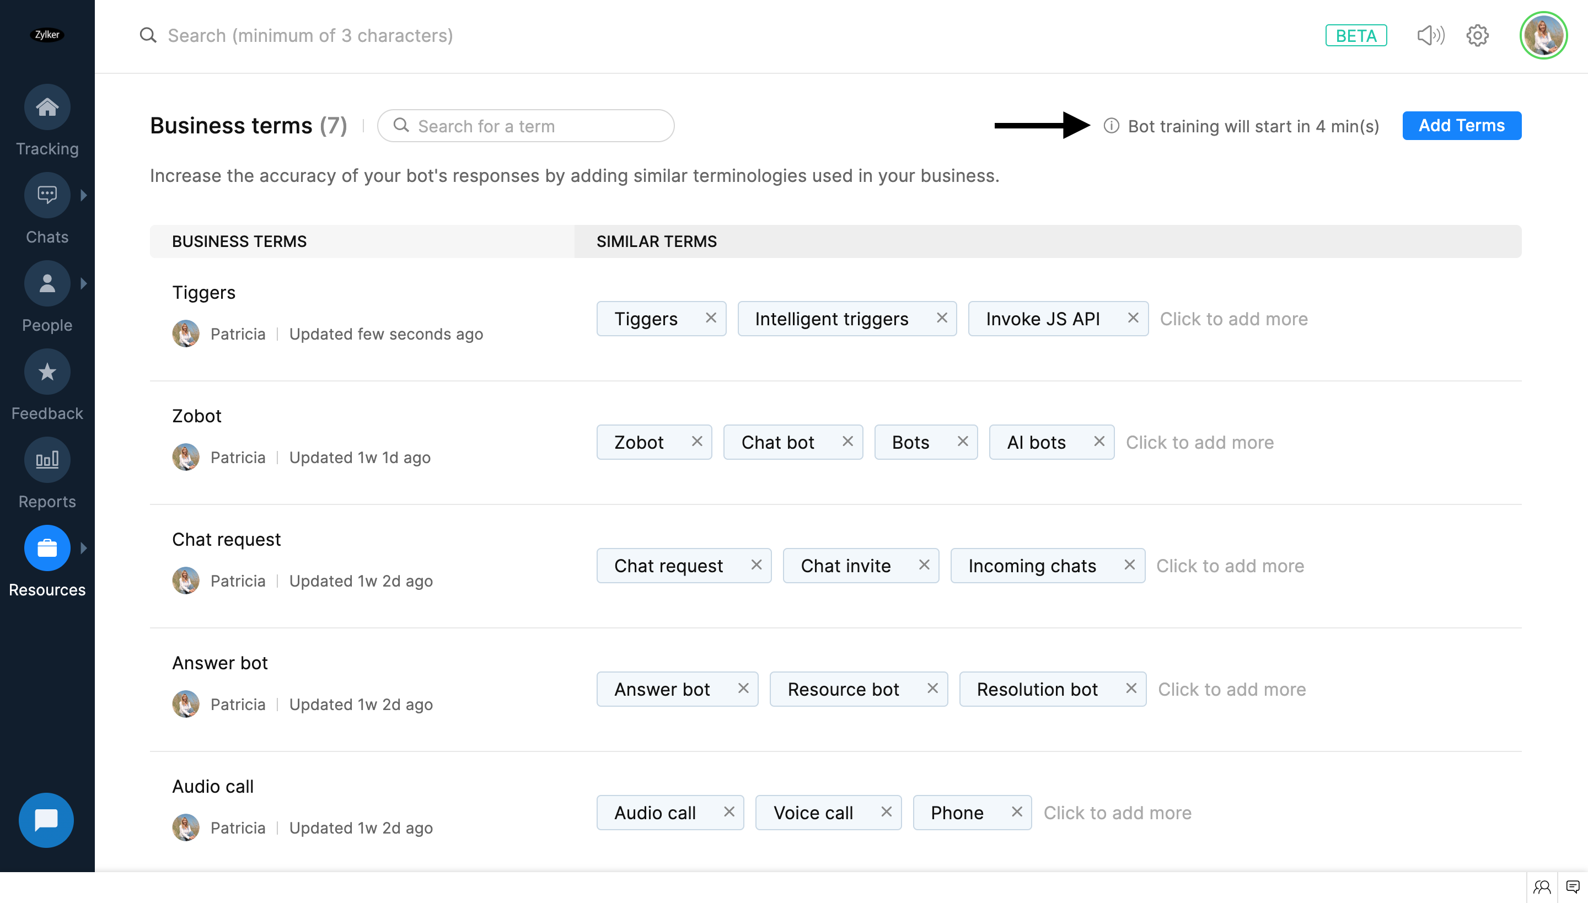1588x903 pixels.
Task: Click the info icon beside bot training
Action: pyautogui.click(x=1112, y=126)
